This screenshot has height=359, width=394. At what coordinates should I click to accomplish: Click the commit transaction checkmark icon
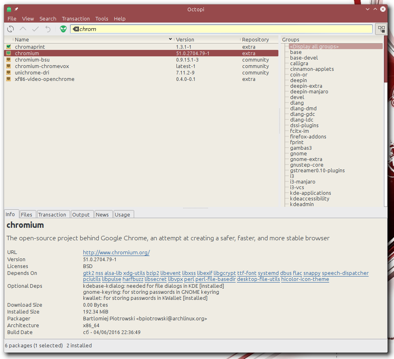click(35, 29)
